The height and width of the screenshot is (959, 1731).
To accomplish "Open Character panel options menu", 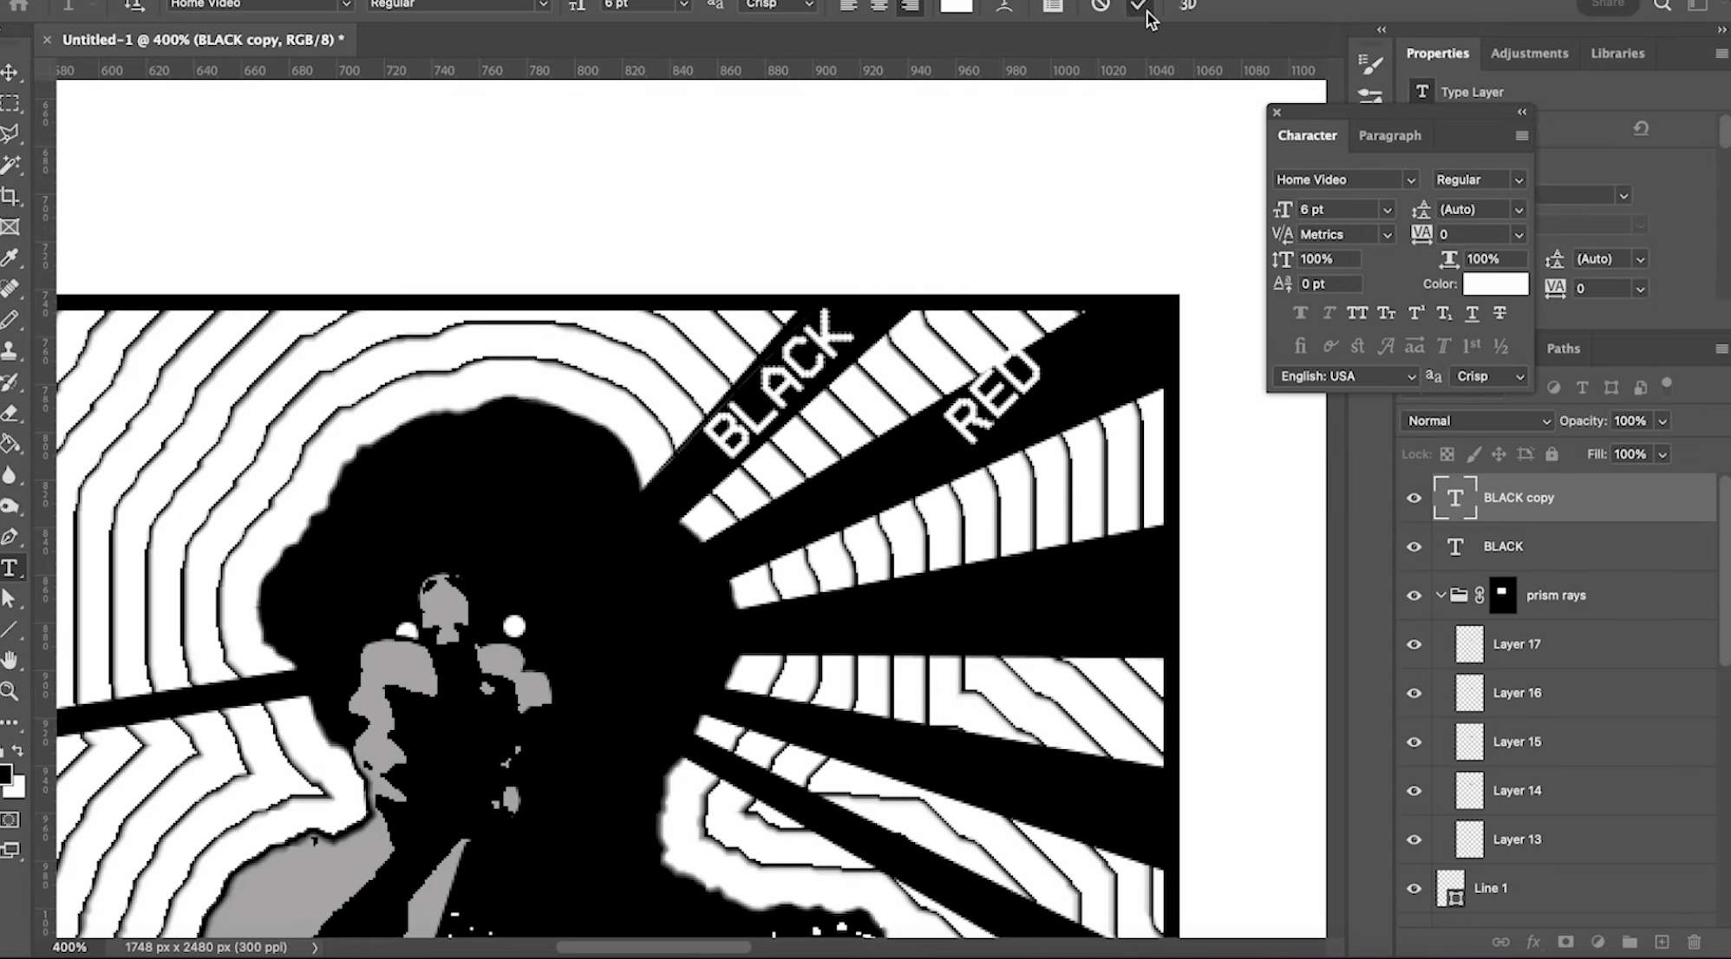I will (x=1522, y=135).
